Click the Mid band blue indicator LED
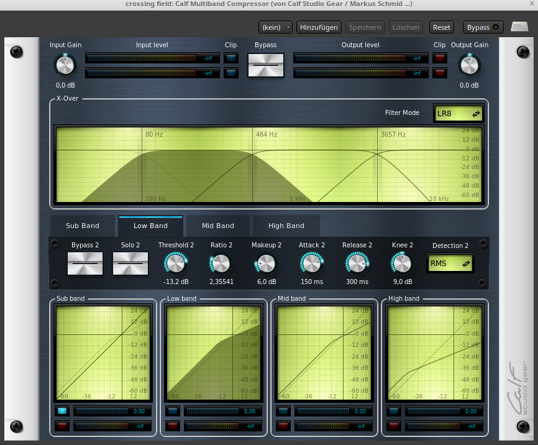This screenshot has height=445, width=538. click(x=283, y=411)
